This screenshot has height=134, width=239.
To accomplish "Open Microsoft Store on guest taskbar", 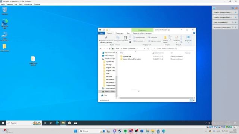I will [69, 123].
